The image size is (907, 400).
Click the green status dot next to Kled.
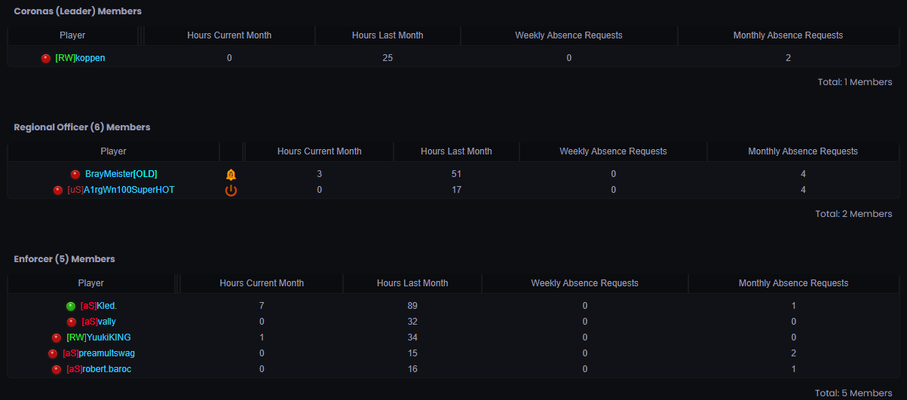(x=71, y=307)
